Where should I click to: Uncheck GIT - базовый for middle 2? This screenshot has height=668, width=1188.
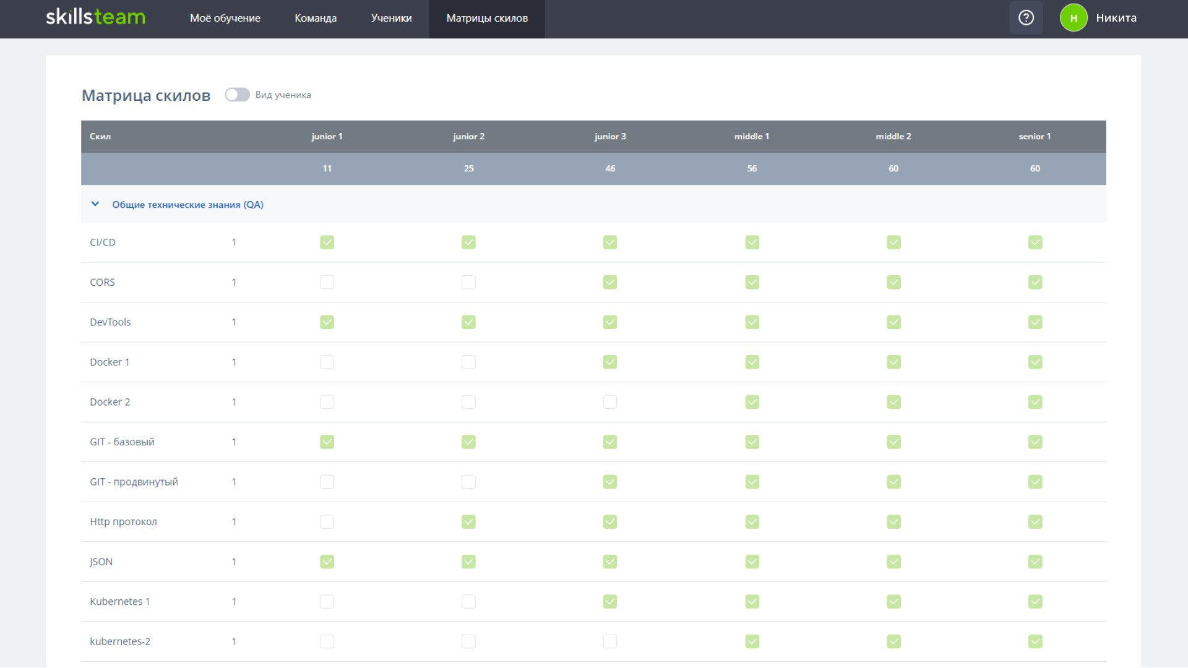click(893, 442)
